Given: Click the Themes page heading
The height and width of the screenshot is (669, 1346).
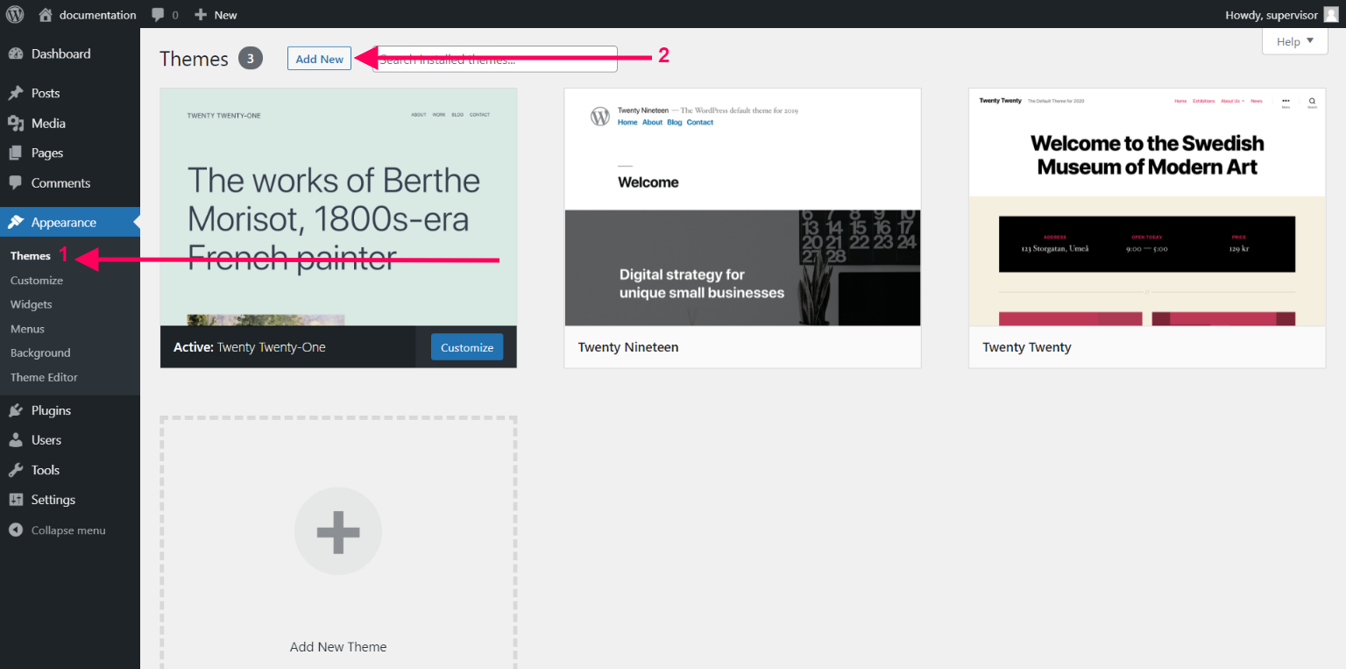Looking at the screenshot, I should click(x=194, y=59).
